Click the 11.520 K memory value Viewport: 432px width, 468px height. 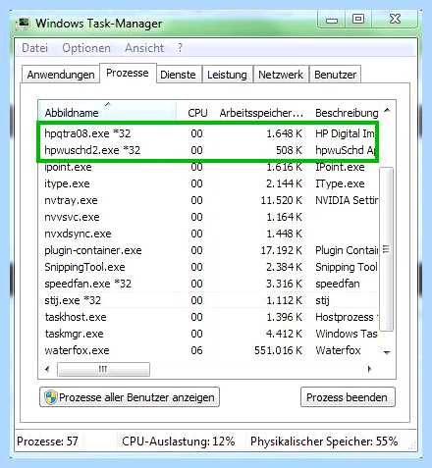click(x=282, y=200)
